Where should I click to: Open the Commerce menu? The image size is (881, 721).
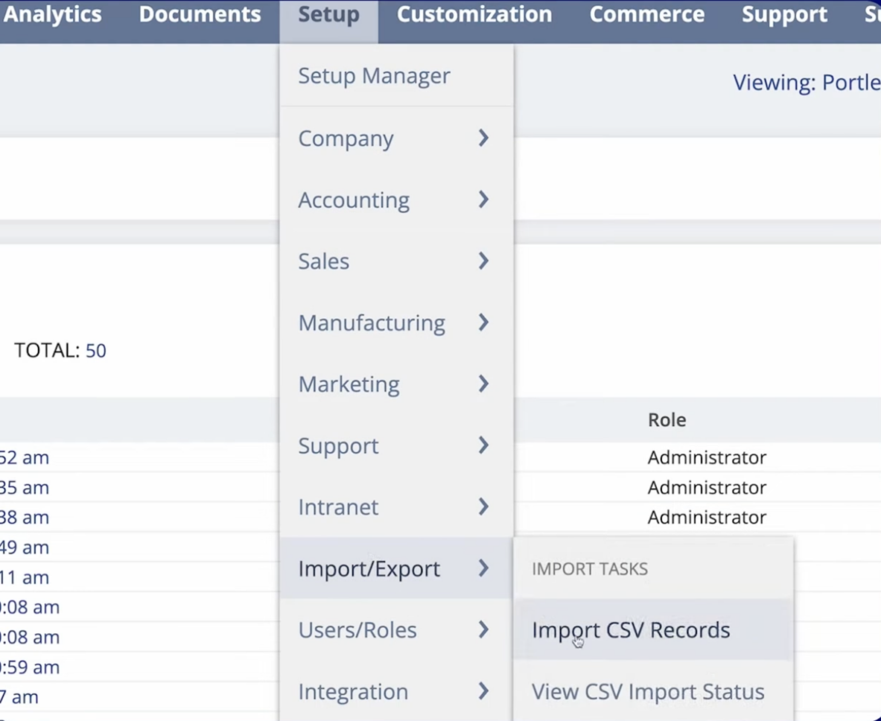click(x=647, y=15)
